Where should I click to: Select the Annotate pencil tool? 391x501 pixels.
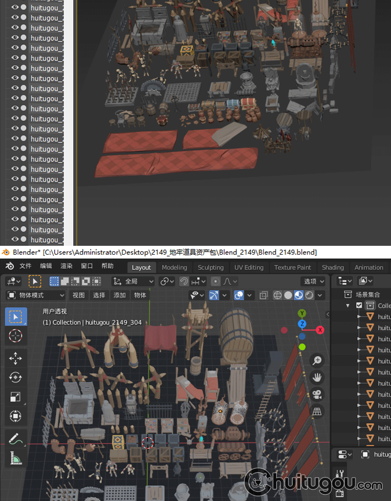click(x=16, y=438)
